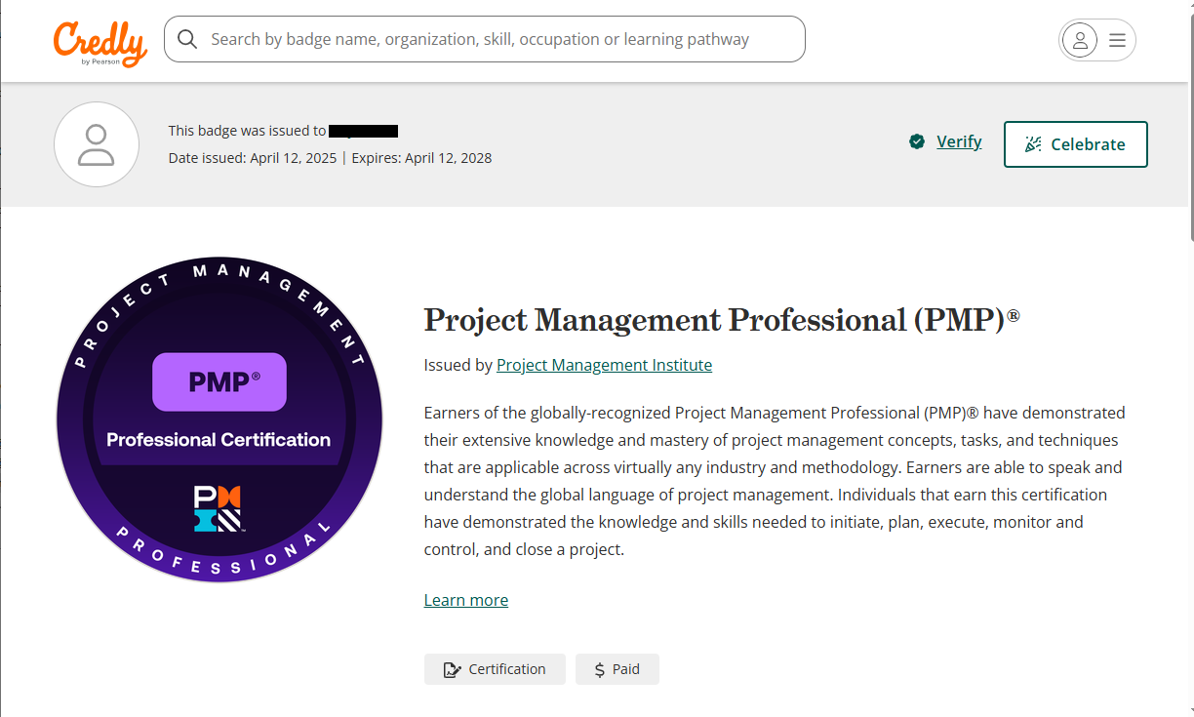Click the certificate icon in Certification tag
The width and height of the screenshot is (1194, 717).
pyautogui.click(x=452, y=670)
